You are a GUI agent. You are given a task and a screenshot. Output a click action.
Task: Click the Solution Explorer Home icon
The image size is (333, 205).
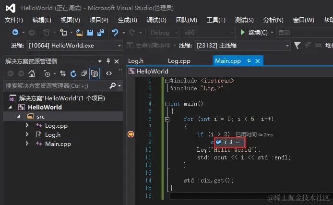32,73
